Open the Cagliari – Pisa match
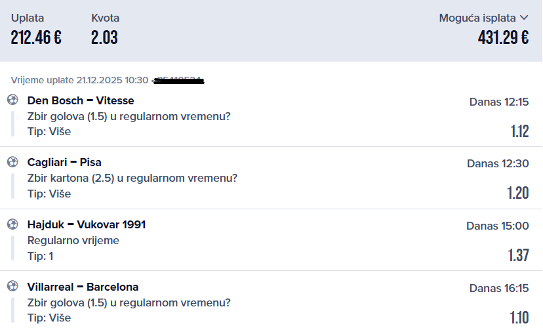Screen dimensions: 543x332 click(64, 162)
